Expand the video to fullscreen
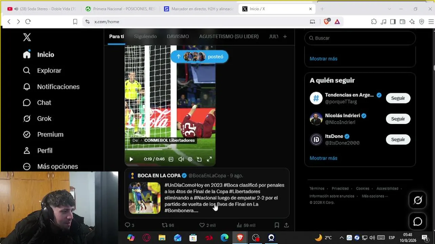Screen dimensions: 435x244 point(209,159)
